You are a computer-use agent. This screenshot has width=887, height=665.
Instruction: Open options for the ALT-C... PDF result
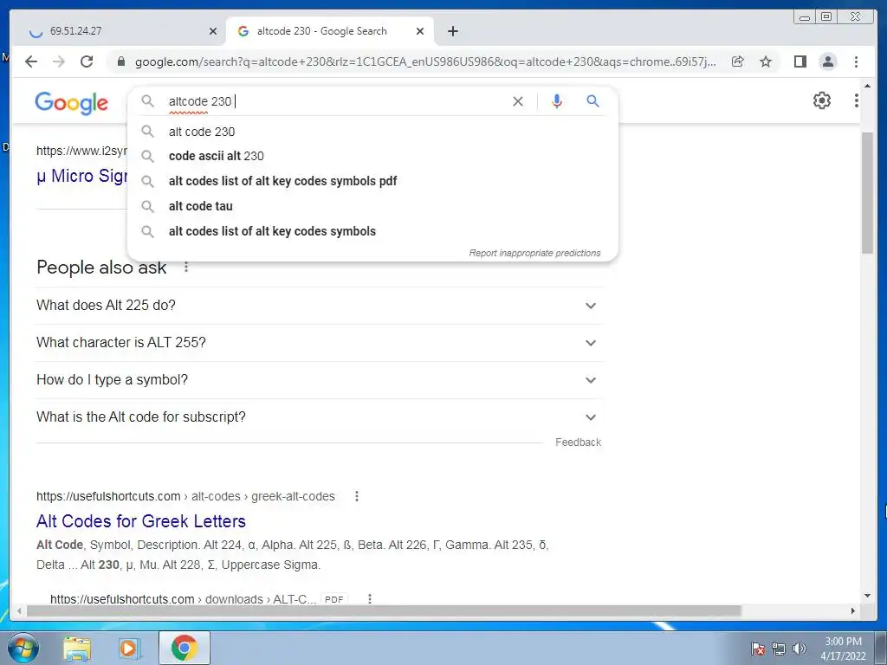[x=369, y=599]
